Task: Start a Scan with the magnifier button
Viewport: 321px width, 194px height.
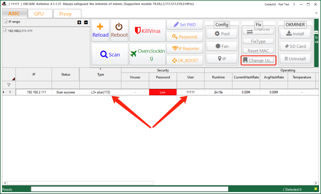Action: click(x=110, y=54)
